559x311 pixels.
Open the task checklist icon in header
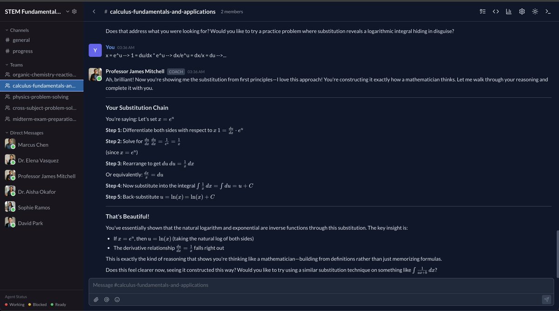[483, 12]
